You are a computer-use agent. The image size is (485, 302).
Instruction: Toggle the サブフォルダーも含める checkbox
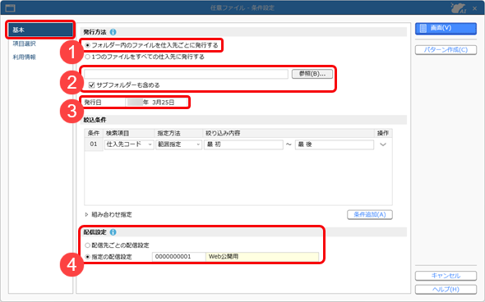[91, 85]
